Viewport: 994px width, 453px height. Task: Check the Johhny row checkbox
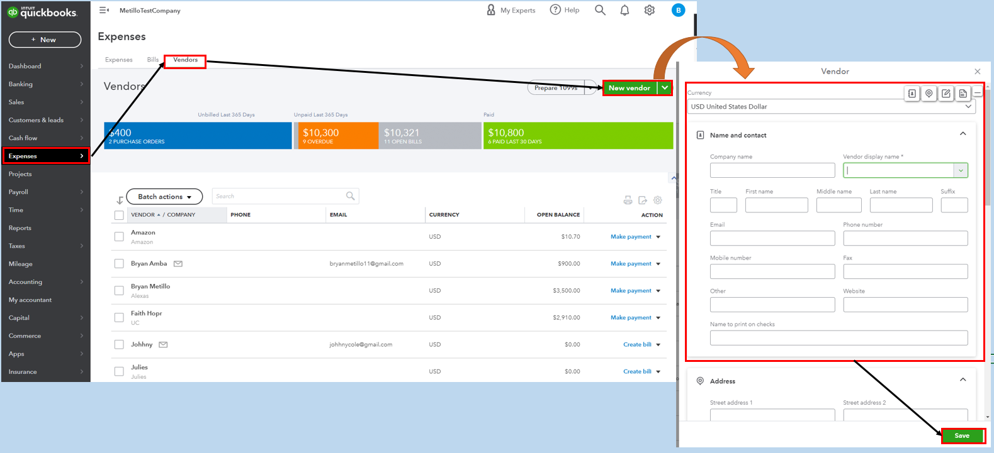click(x=119, y=344)
